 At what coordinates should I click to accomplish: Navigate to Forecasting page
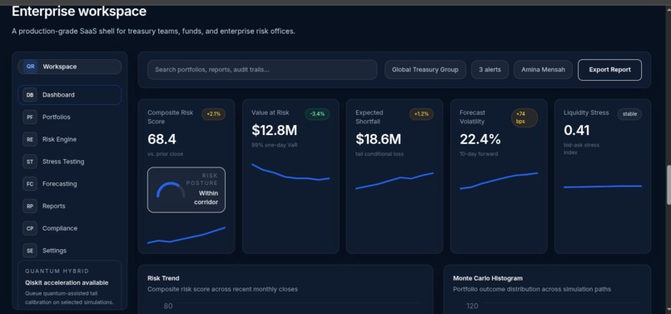pyautogui.click(x=70, y=184)
